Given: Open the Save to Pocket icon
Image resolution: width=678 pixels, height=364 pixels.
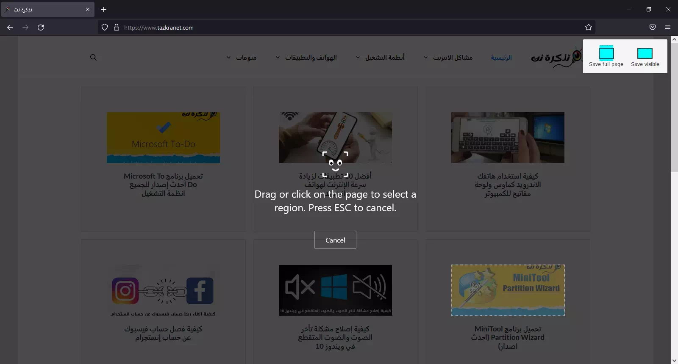Looking at the screenshot, I should click(653, 28).
